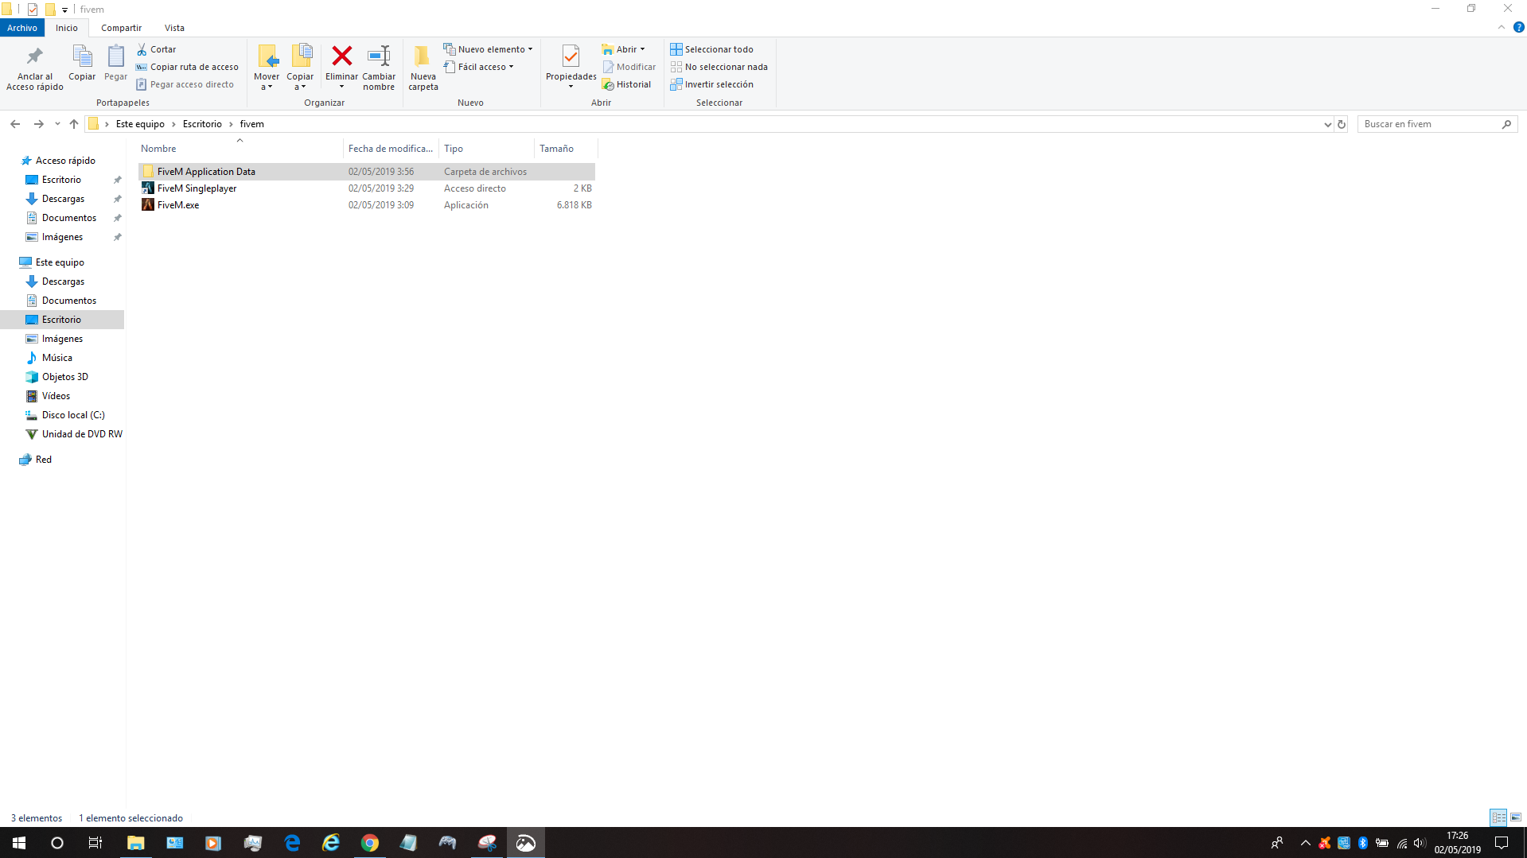Open Nuevo elemento dropdown
Screen dimensions: 1527x858
[x=488, y=49]
